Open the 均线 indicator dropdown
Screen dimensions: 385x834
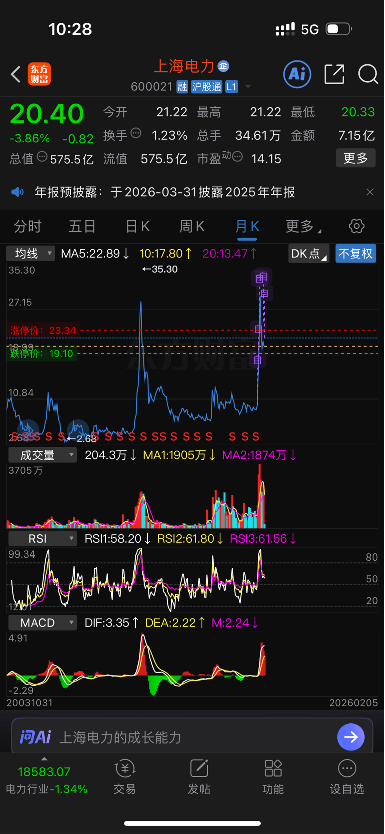30,253
